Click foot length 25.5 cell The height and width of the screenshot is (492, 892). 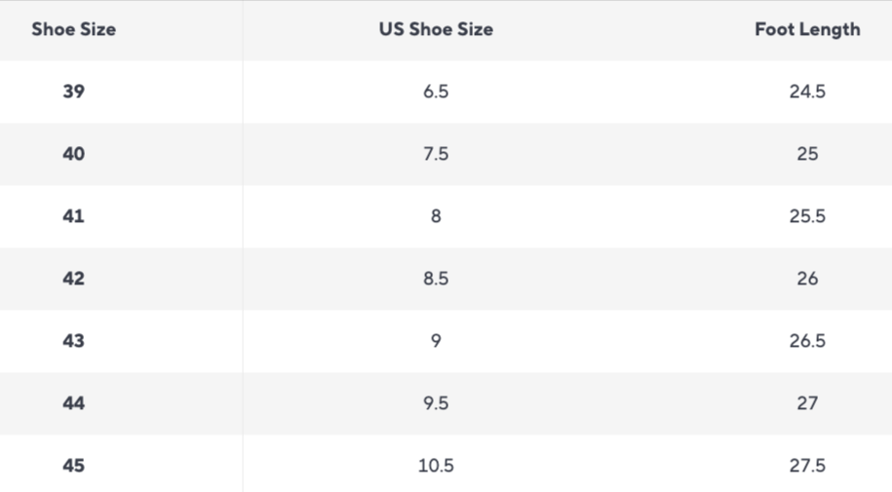[x=807, y=216]
